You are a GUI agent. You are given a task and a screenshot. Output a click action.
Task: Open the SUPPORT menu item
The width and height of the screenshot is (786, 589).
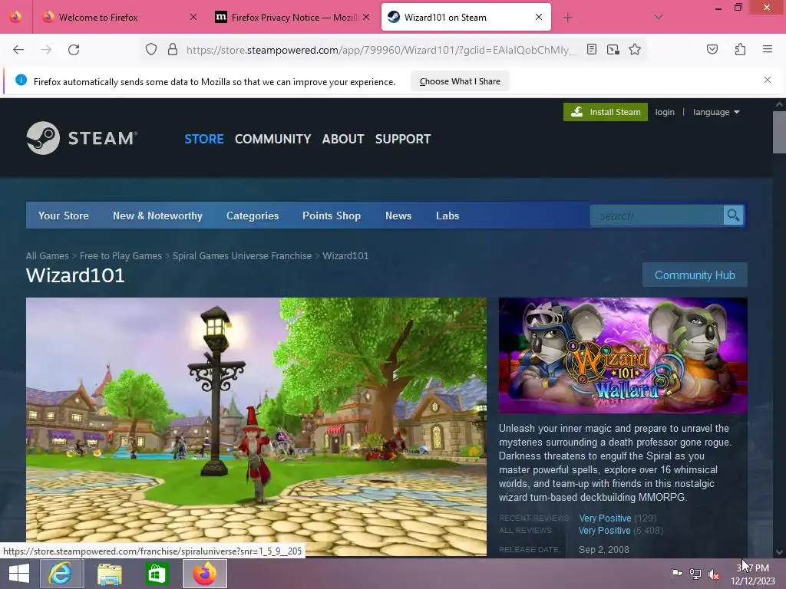click(403, 139)
